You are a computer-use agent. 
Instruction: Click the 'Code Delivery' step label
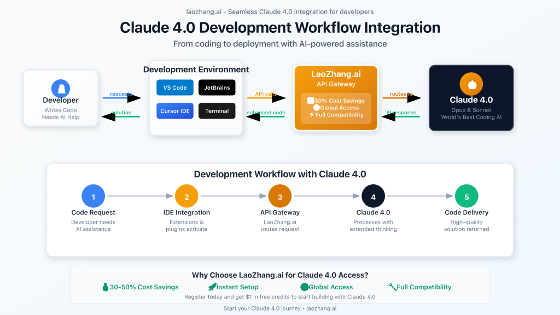click(466, 213)
